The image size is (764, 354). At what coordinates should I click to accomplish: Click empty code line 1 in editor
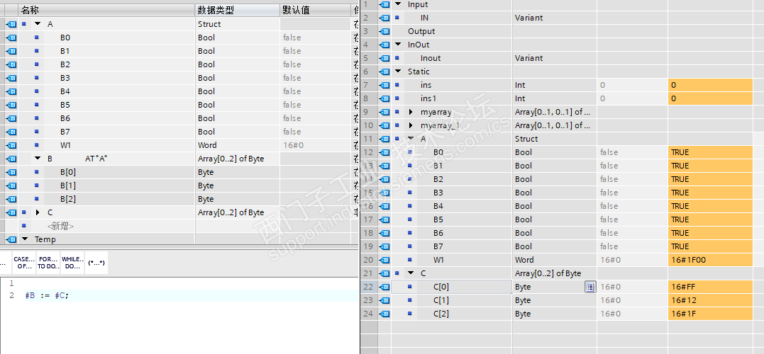(x=190, y=283)
